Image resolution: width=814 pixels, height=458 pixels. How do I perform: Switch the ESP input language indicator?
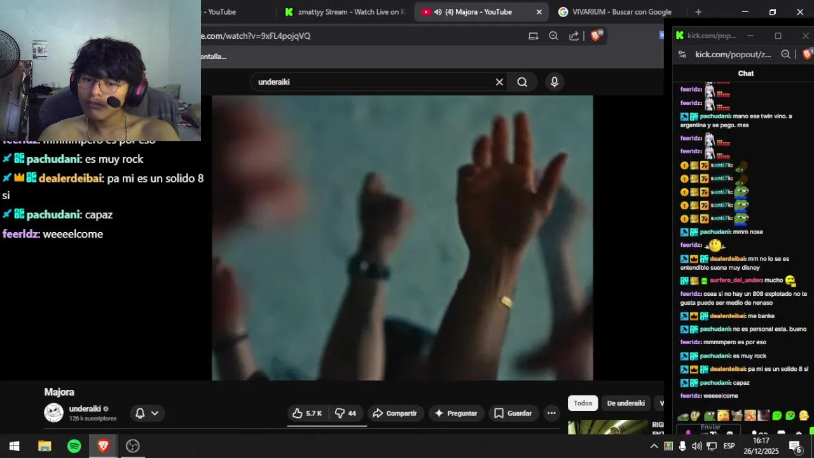(729, 447)
